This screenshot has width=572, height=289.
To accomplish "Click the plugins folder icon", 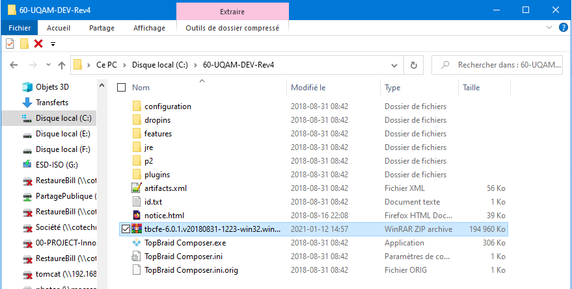I will (x=137, y=174).
